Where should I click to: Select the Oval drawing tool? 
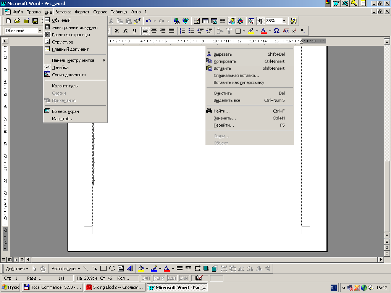pos(112,268)
